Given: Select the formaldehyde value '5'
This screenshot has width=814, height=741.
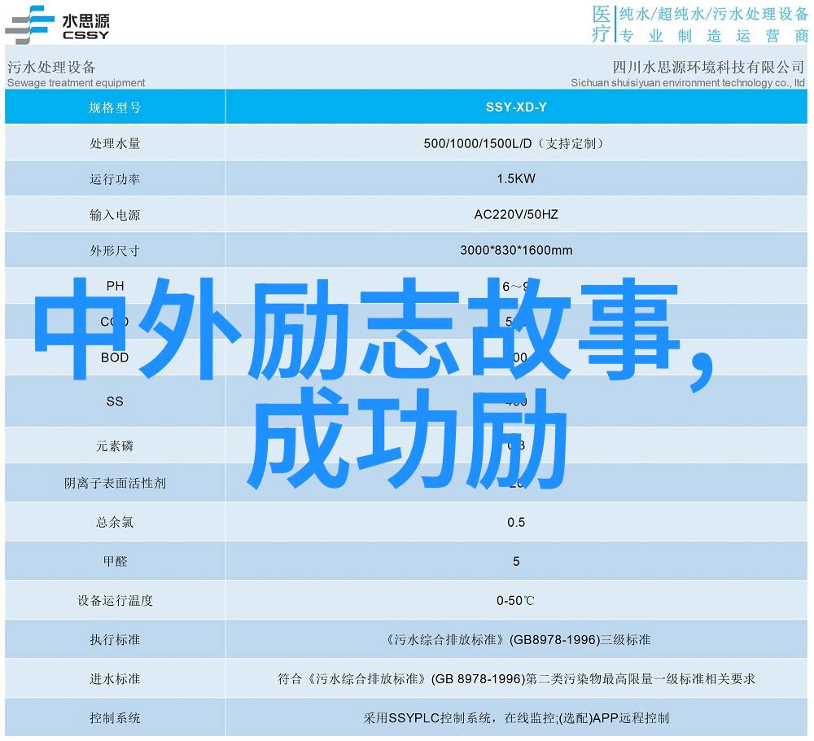Looking at the screenshot, I should coord(516,561).
